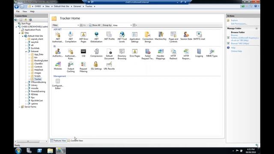Open URL Rewrite feature
274x154 pixels.
pyautogui.click(x=109, y=65)
